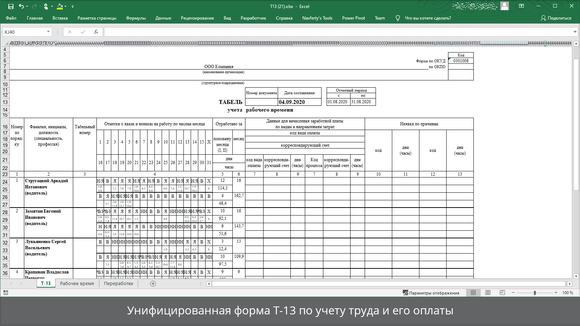Image resolution: width=580 pixels, height=326 pixels.
Task: Open Параметры отображения display settings
Action: 431,293
